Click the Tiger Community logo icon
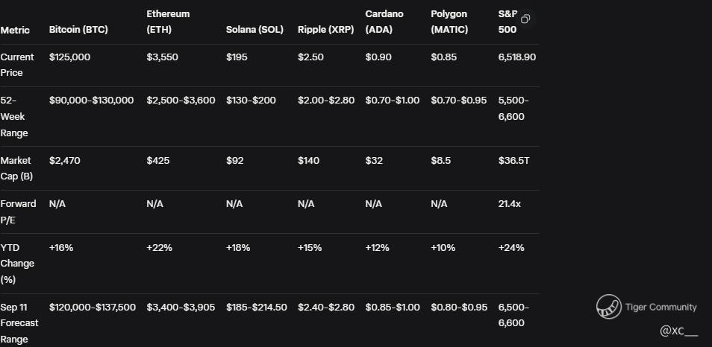 tap(608, 307)
